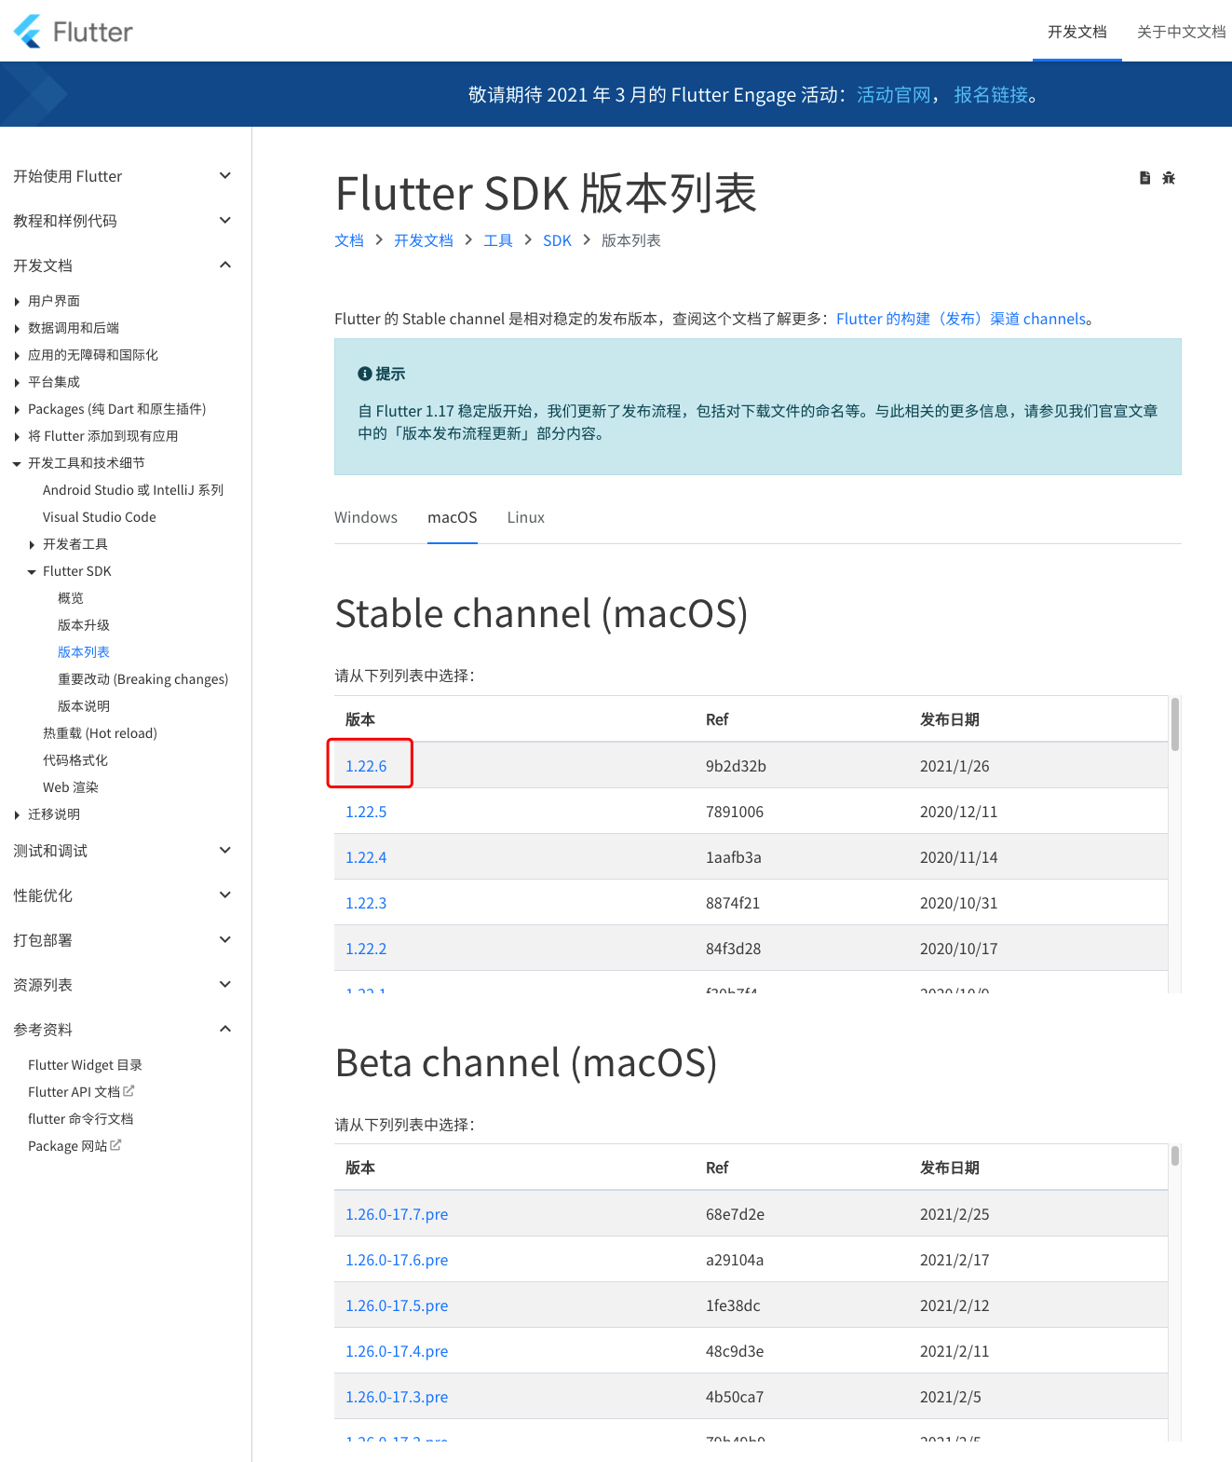Open the 代码格式化 sidebar page
1232x1462 pixels.
pyautogui.click(x=75, y=760)
